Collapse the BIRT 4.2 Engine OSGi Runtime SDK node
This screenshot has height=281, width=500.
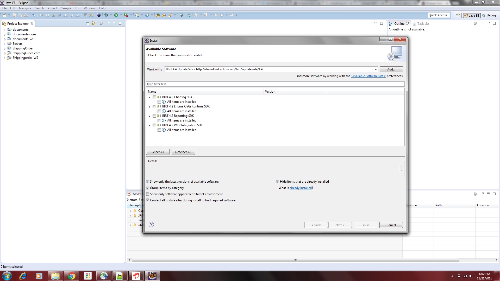149,107
